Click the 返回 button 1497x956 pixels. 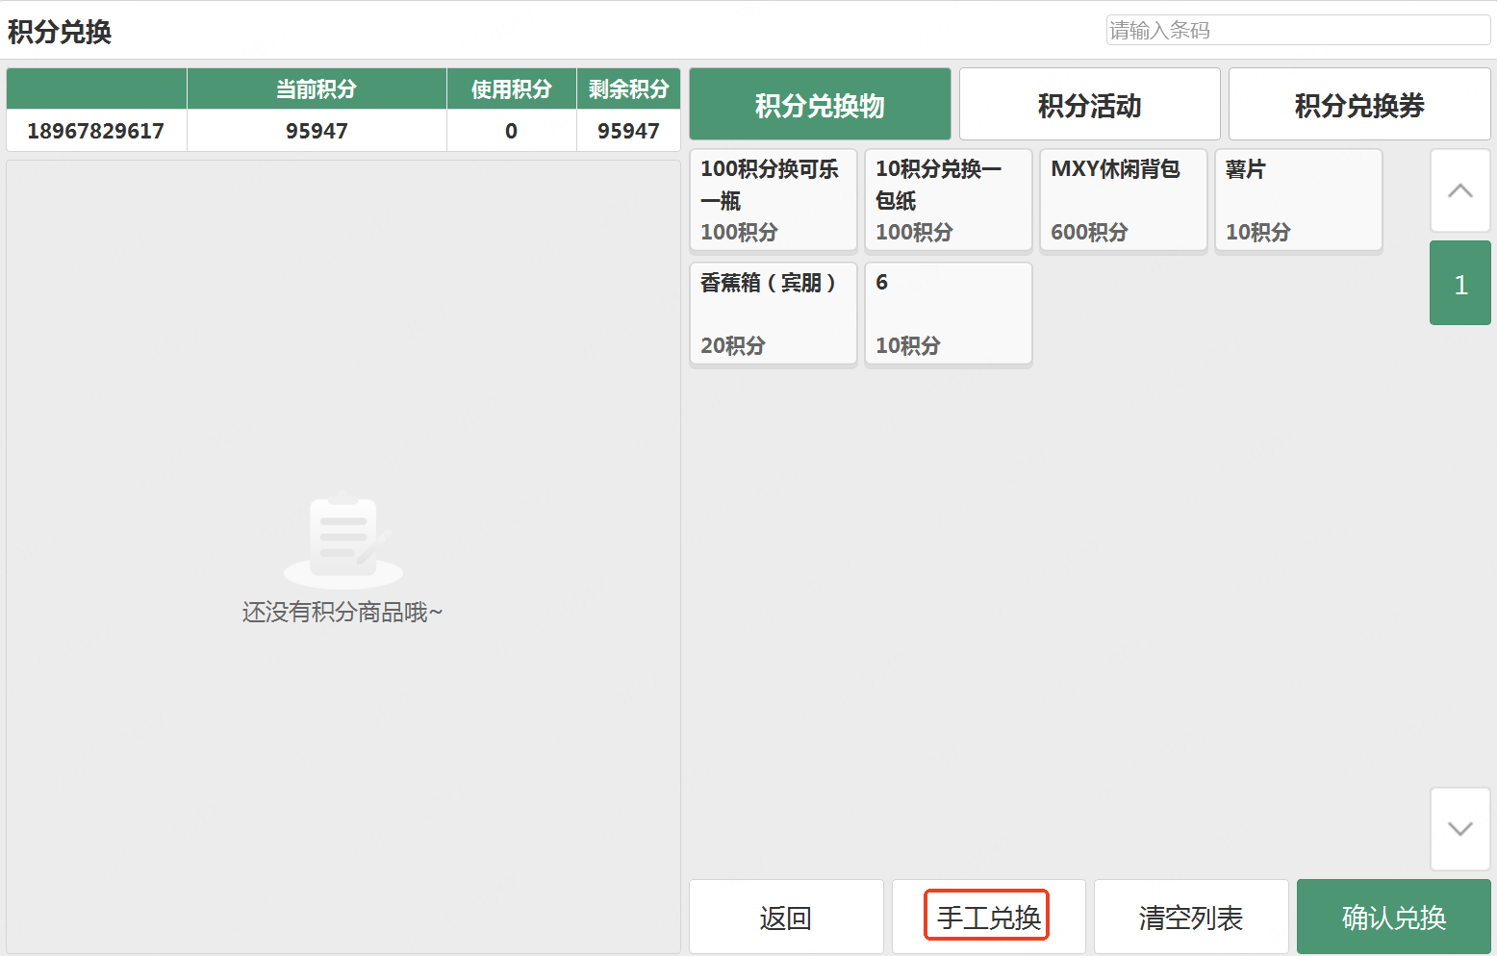pos(786,918)
